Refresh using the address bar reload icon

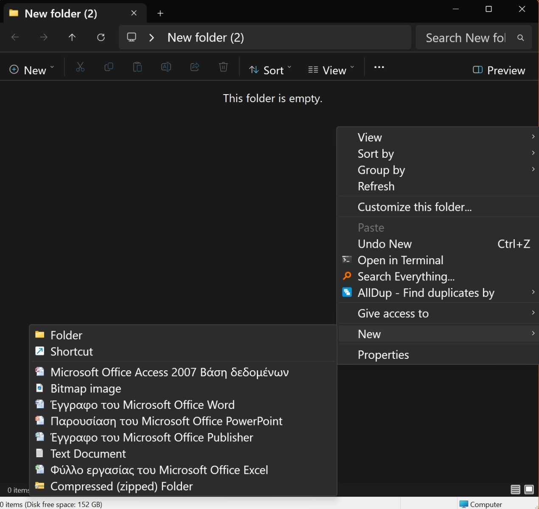101,37
